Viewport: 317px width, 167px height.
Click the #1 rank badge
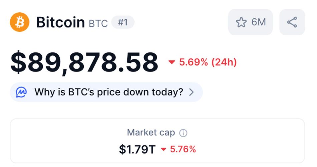point(122,22)
